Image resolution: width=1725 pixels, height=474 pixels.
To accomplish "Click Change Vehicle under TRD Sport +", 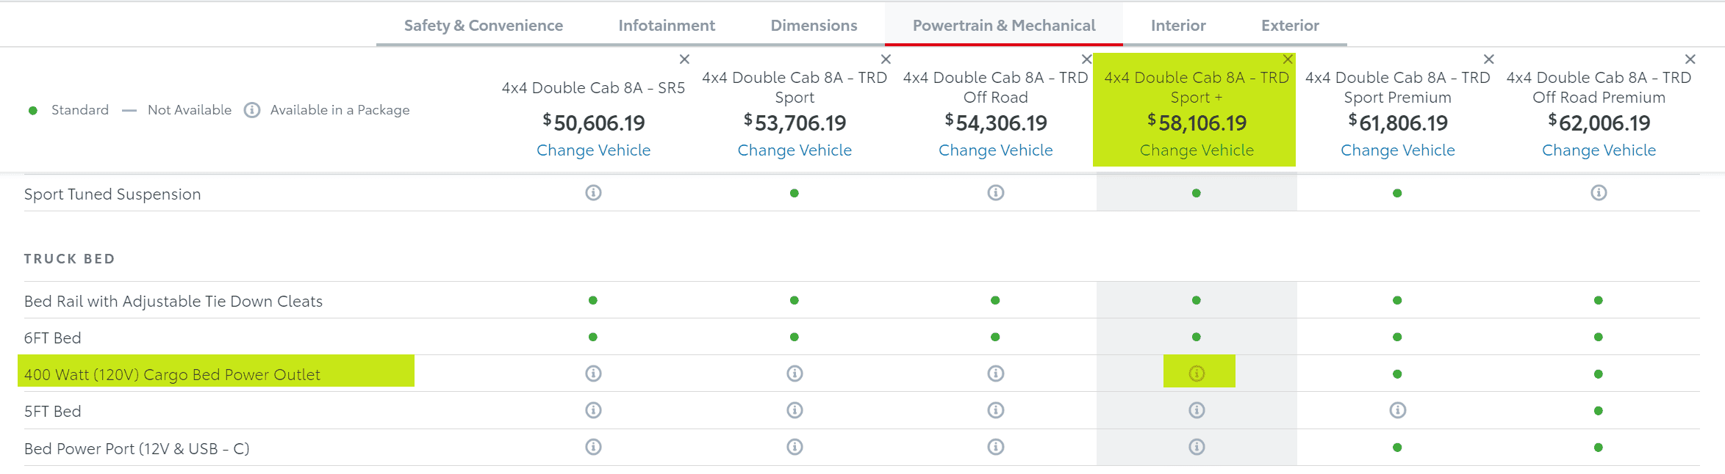I will pyautogui.click(x=1197, y=150).
